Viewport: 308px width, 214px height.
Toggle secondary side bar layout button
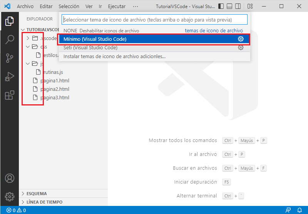pos(238,6)
